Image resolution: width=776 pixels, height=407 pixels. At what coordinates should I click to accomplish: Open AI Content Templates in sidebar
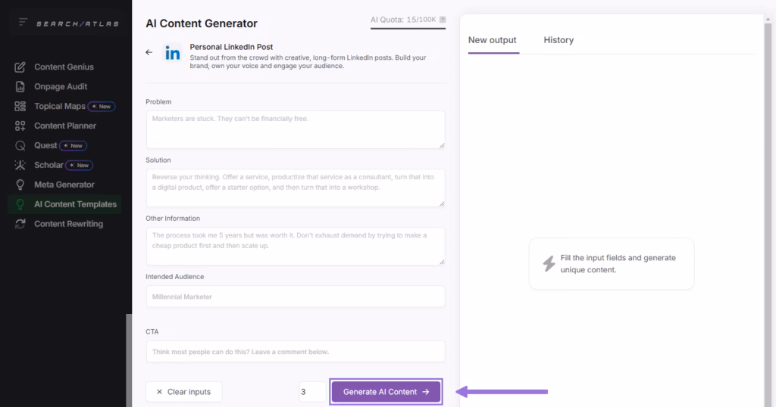pyautogui.click(x=75, y=204)
